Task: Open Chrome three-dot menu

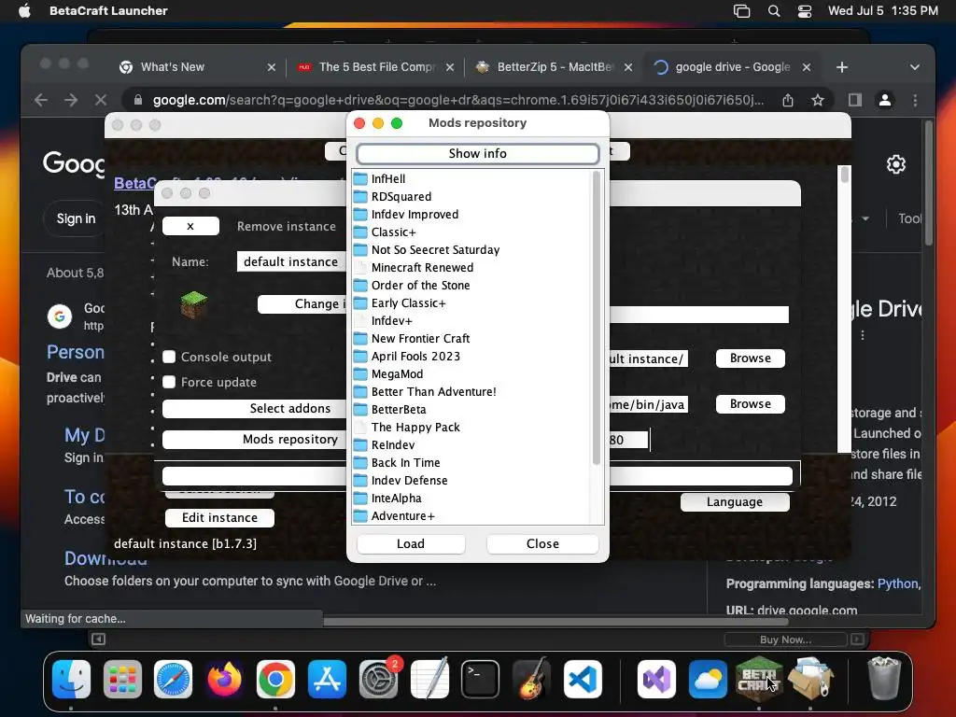Action: tap(915, 100)
